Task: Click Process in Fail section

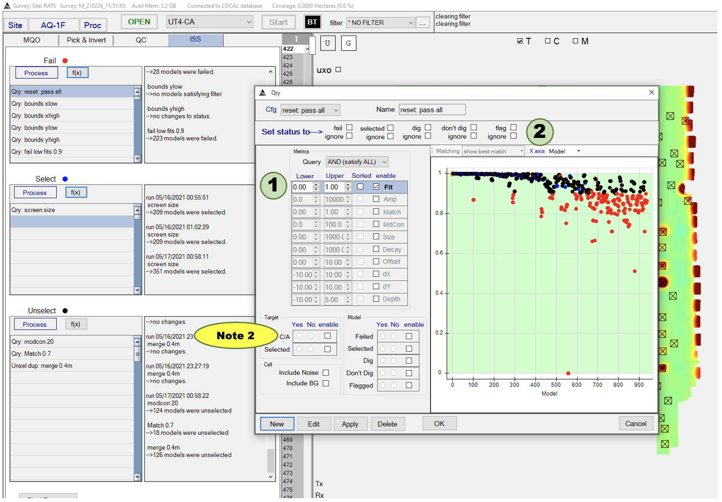Action: 36,73
